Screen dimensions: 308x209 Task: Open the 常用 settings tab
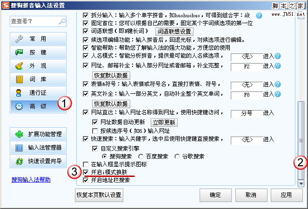click(38, 39)
